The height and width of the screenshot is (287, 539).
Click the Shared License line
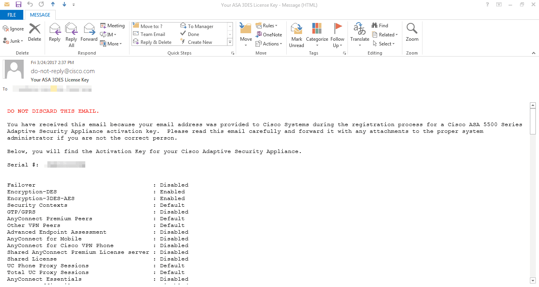(98, 259)
